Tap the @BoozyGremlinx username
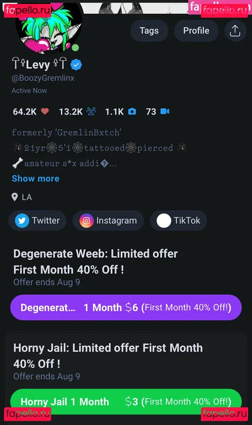The height and width of the screenshot is (425, 252). click(x=43, y=78)
